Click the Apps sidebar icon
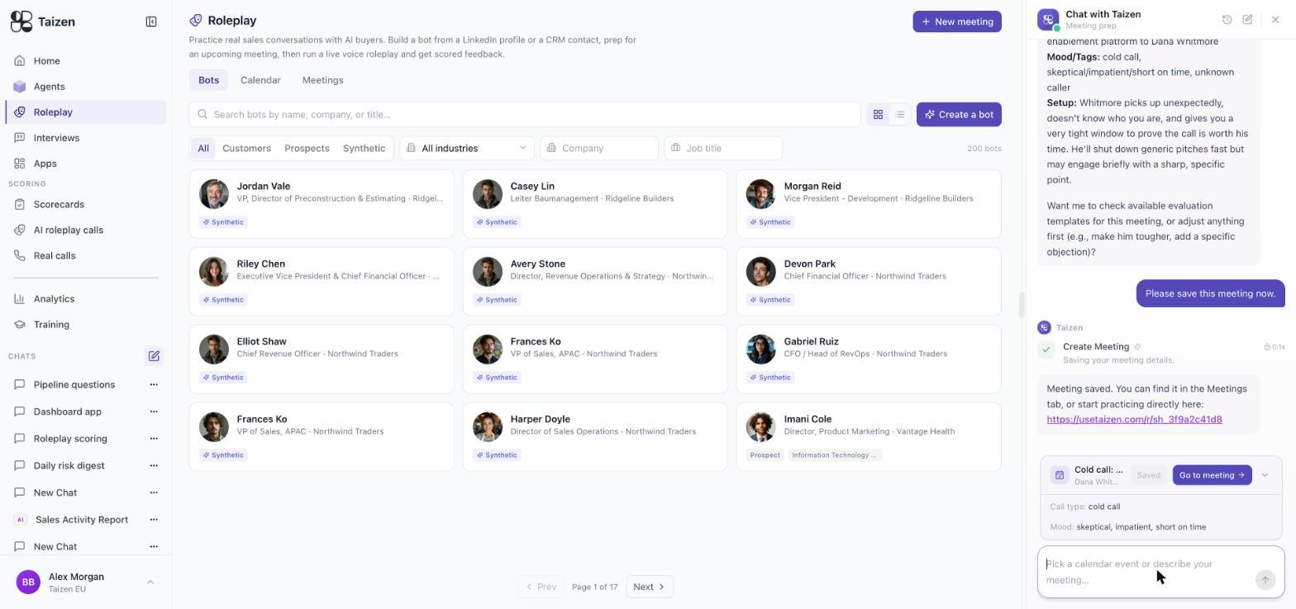Image resolution: width=1296 pixels, height=609 pixels. pyautogui.click(x=20, y=164)
